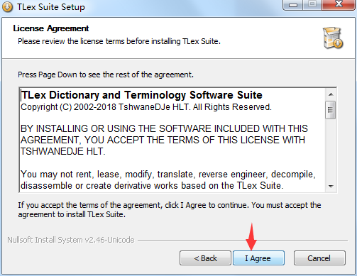Click the Nullsoft Install System version label
Screen dimensions: 357x276
(x=71, y=240)
